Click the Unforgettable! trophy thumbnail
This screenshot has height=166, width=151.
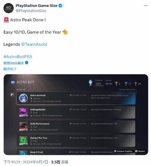23,112
